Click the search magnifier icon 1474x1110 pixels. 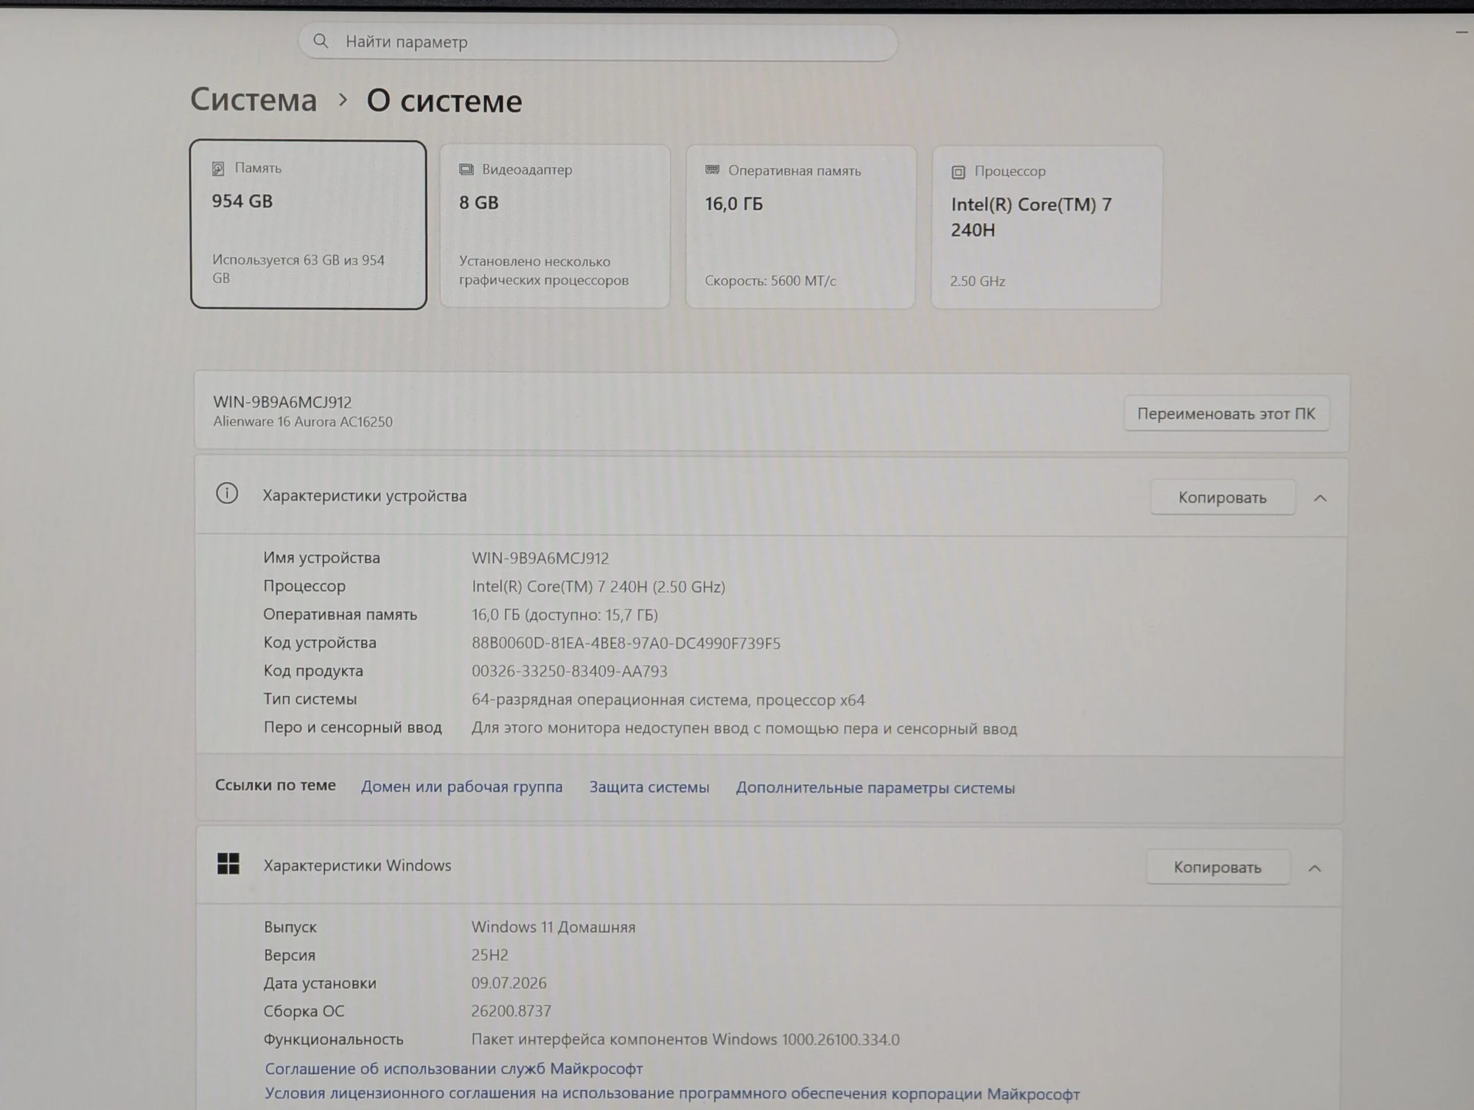[321, 41]
